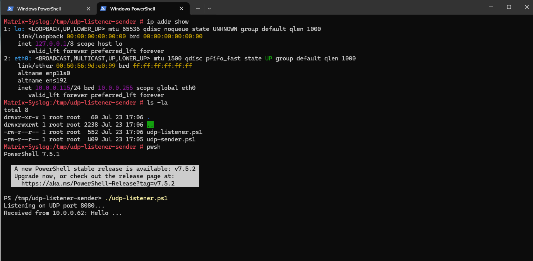Viewport: 533px width, 261px height.
Task: Click the green 'UP' state text
Action: click(269, 58)
